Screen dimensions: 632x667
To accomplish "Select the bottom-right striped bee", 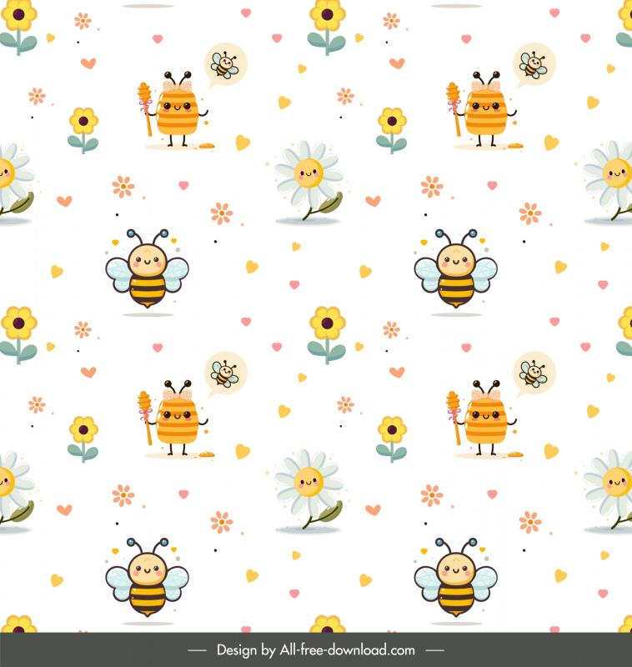I will pos(455,580).
